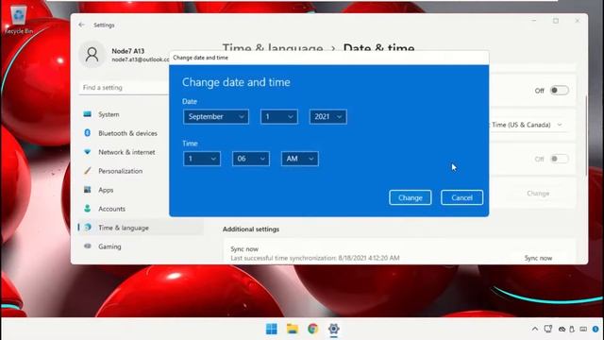Open the month dropdown showing September
Viewport: 604px width, 340px height.
216,116
